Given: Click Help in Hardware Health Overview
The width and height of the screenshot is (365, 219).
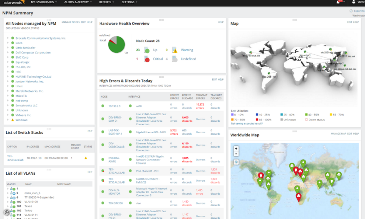Looking at the screenshot, I should point(221,22).
